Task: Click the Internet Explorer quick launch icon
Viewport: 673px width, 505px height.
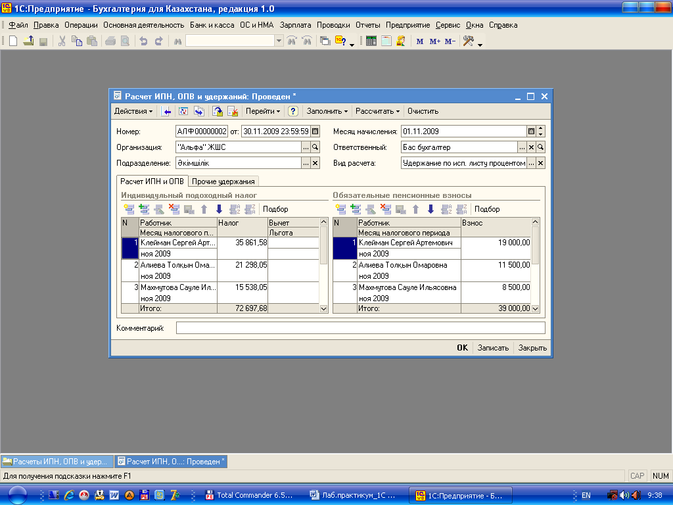Action: 68,495
